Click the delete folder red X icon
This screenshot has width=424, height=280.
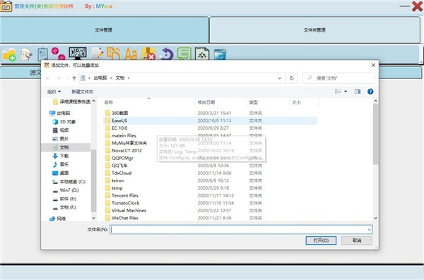(x=148, y=54)
